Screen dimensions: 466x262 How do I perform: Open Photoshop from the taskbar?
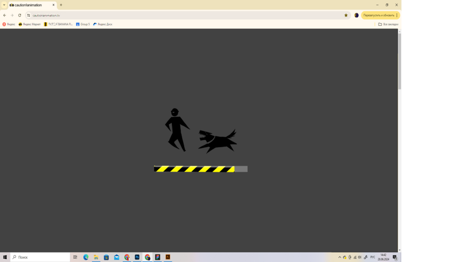(x=137, y=257)
